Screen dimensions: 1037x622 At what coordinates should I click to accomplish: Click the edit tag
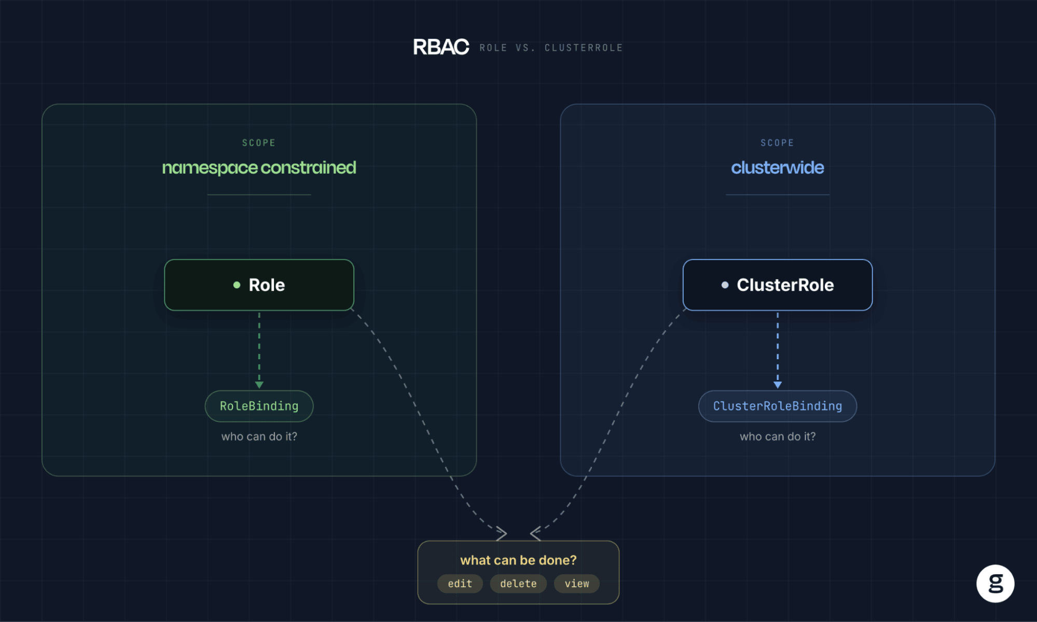(x=460, y=584)
